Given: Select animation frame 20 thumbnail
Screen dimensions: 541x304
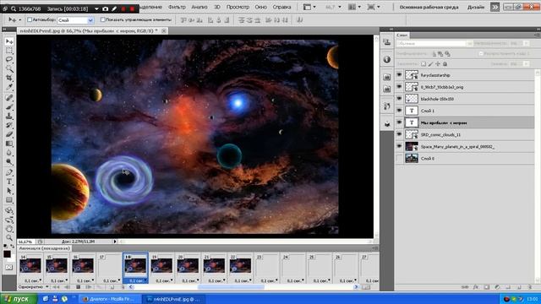Looking at the screenshot, I should 188,266.
